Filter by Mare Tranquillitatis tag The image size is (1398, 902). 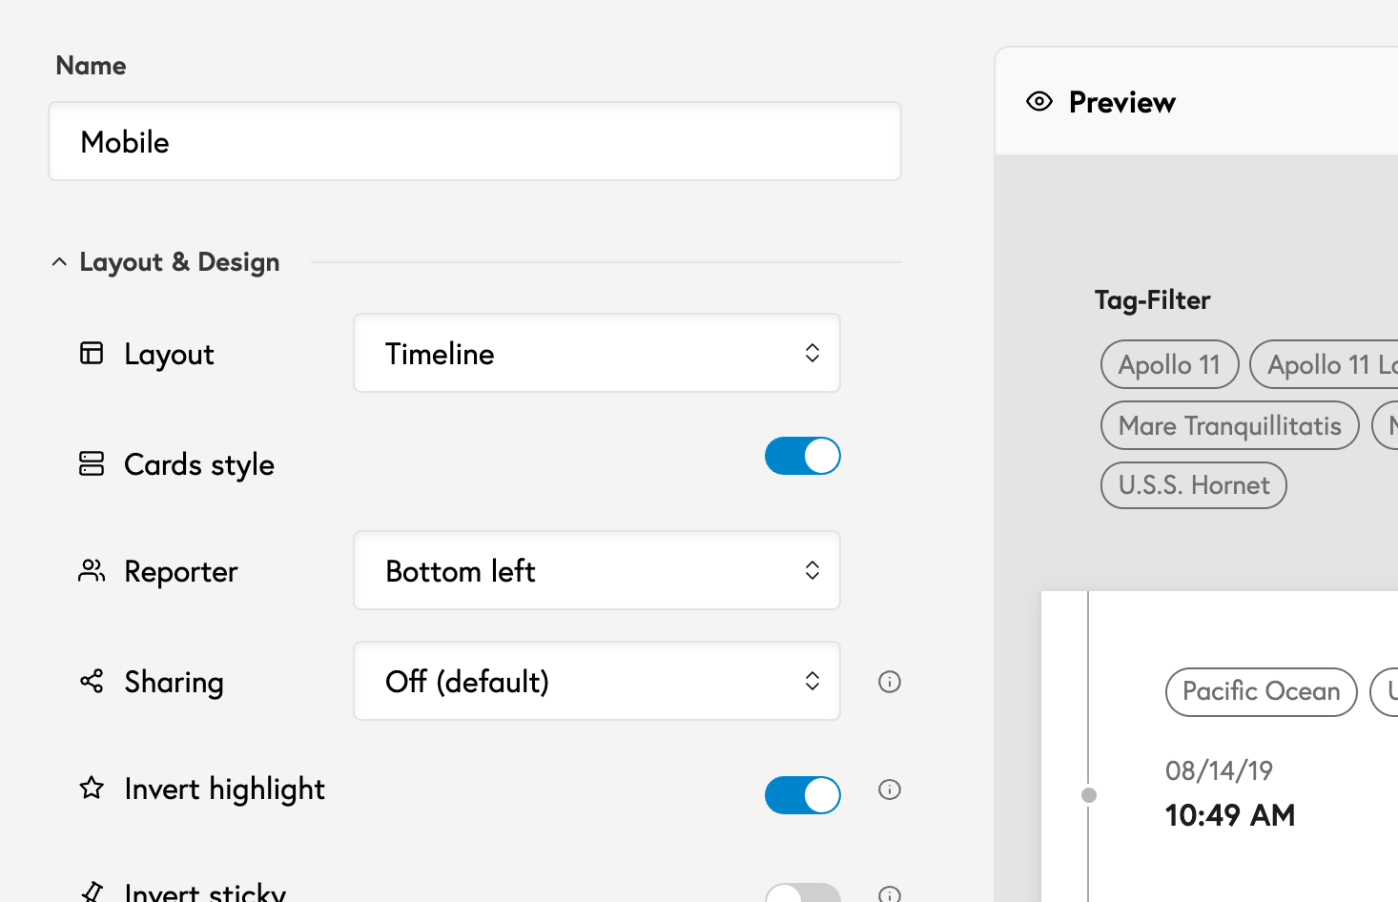pos(1229,426)
